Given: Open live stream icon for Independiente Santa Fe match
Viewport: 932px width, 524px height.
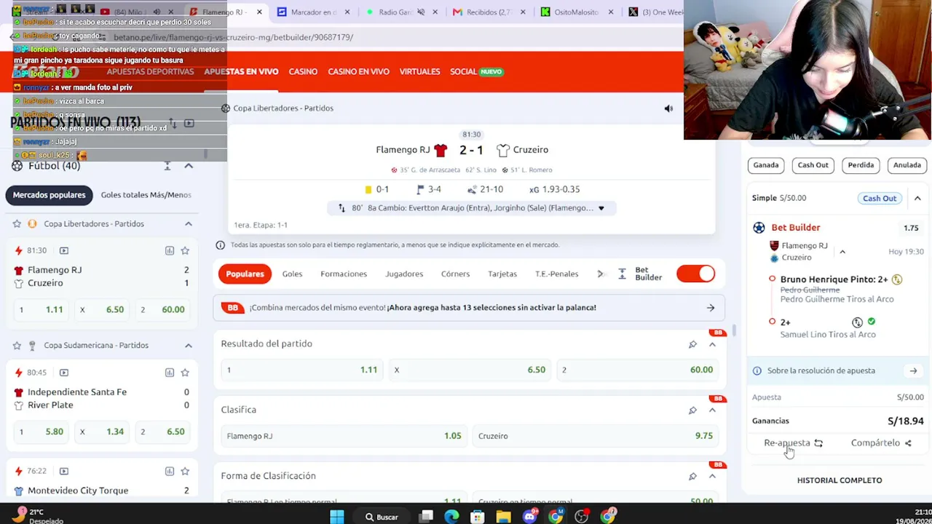Looking at the screenshot, I should [x=64, y=373].
